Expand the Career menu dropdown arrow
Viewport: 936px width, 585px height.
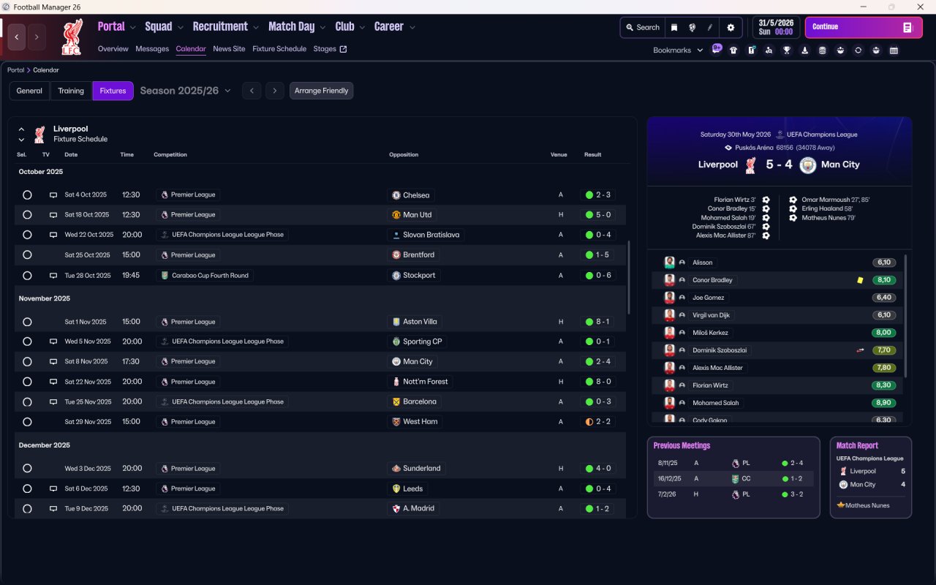pyautogui.click(x=412, y=27)
